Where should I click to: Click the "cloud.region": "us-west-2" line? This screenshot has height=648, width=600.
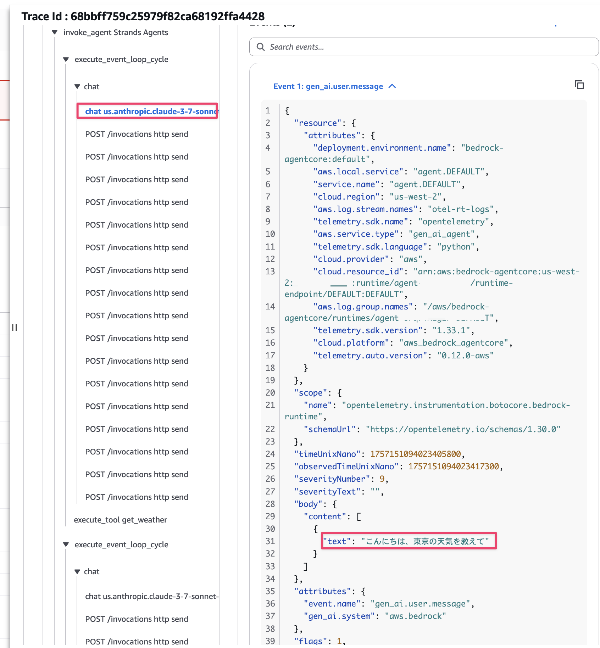click(379, 197)
